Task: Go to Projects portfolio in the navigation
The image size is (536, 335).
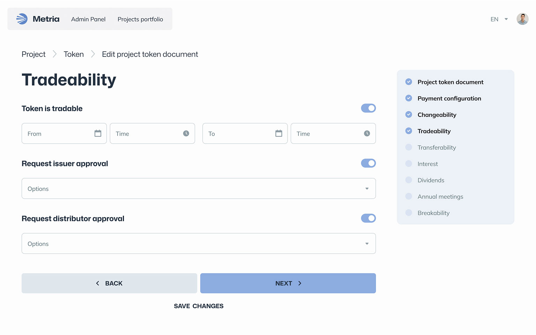Action: 140,19
